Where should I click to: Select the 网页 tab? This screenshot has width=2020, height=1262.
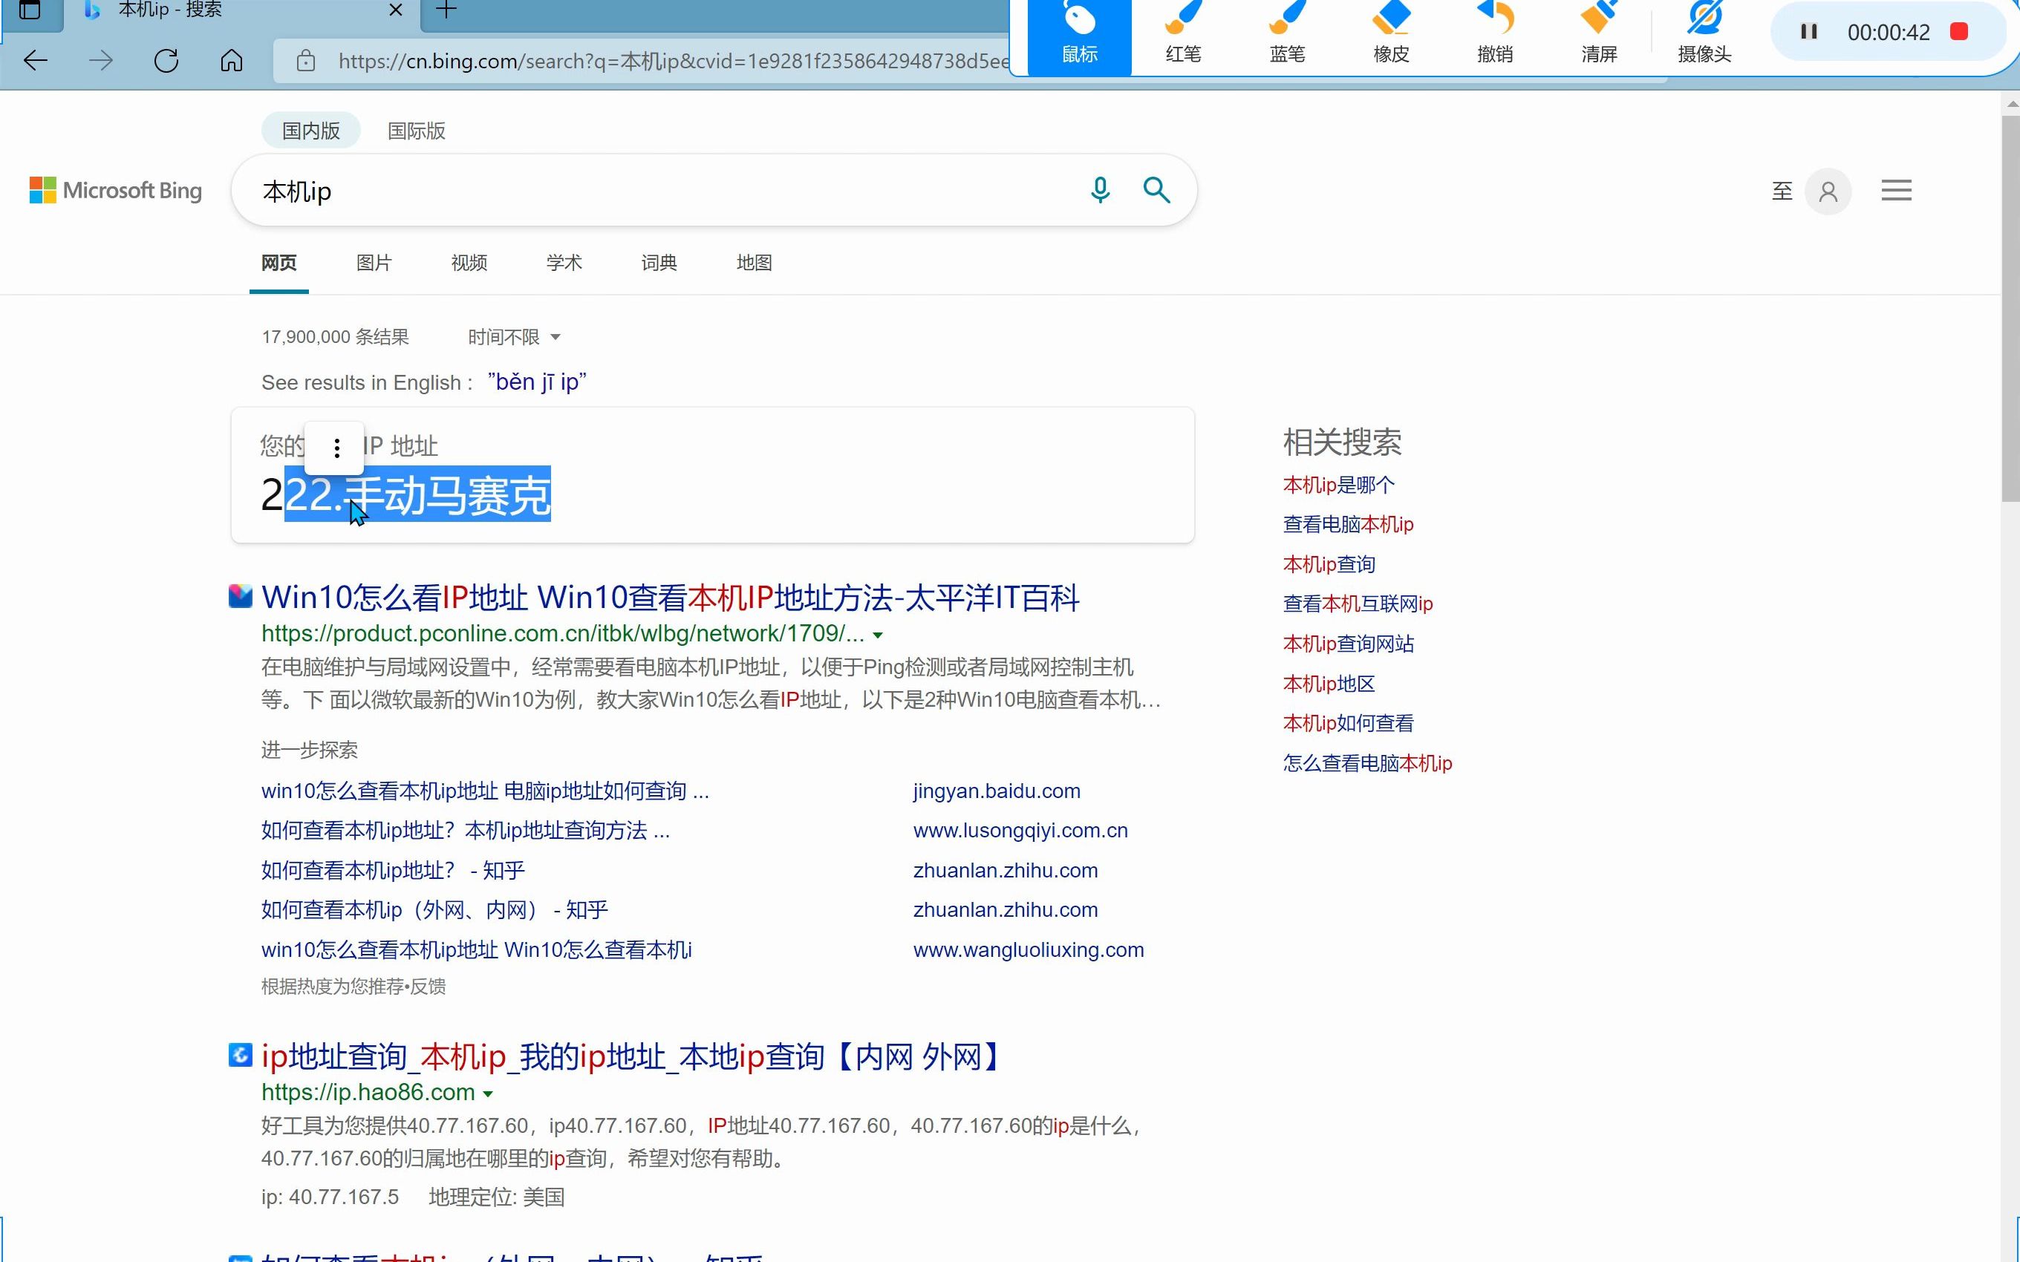278,263
